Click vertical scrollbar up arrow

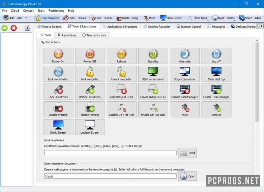[x=257, y=41]
